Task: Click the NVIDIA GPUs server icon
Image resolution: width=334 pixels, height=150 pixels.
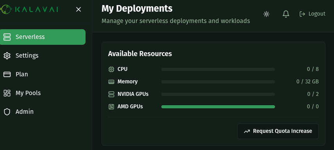Action: (x=111, y=94)
